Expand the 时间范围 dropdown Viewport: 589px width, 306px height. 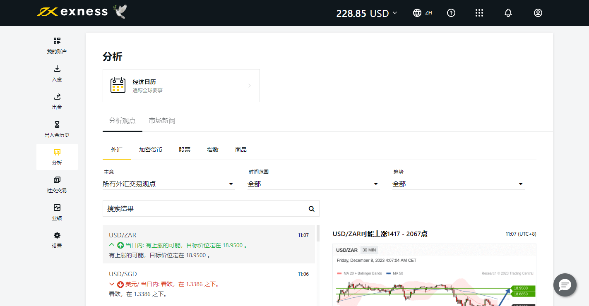coord(313,184)
